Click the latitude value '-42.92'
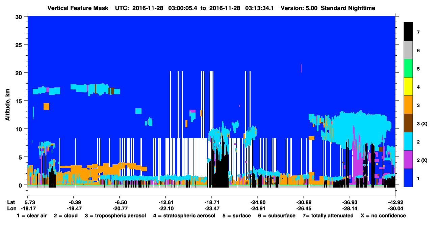The width and height of the screenshot is (439, 225). coord(395,202)
